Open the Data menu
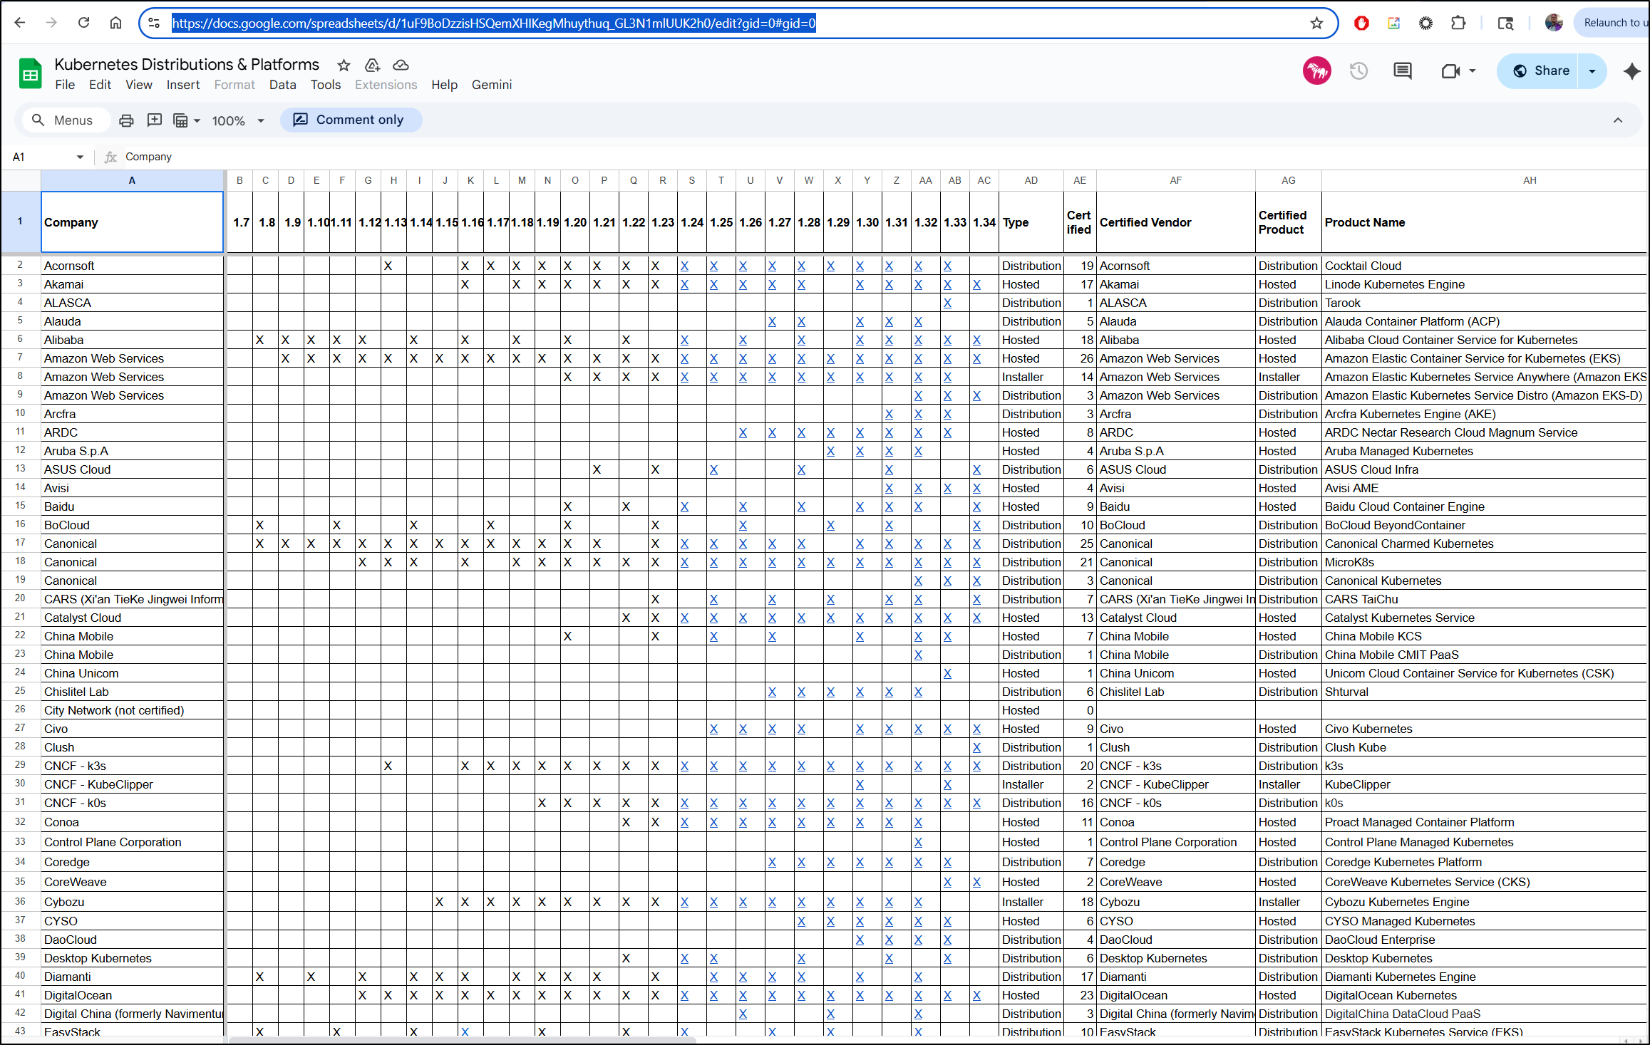The height and width of the screenshot is (1045, 1650). tap(282, 85)
